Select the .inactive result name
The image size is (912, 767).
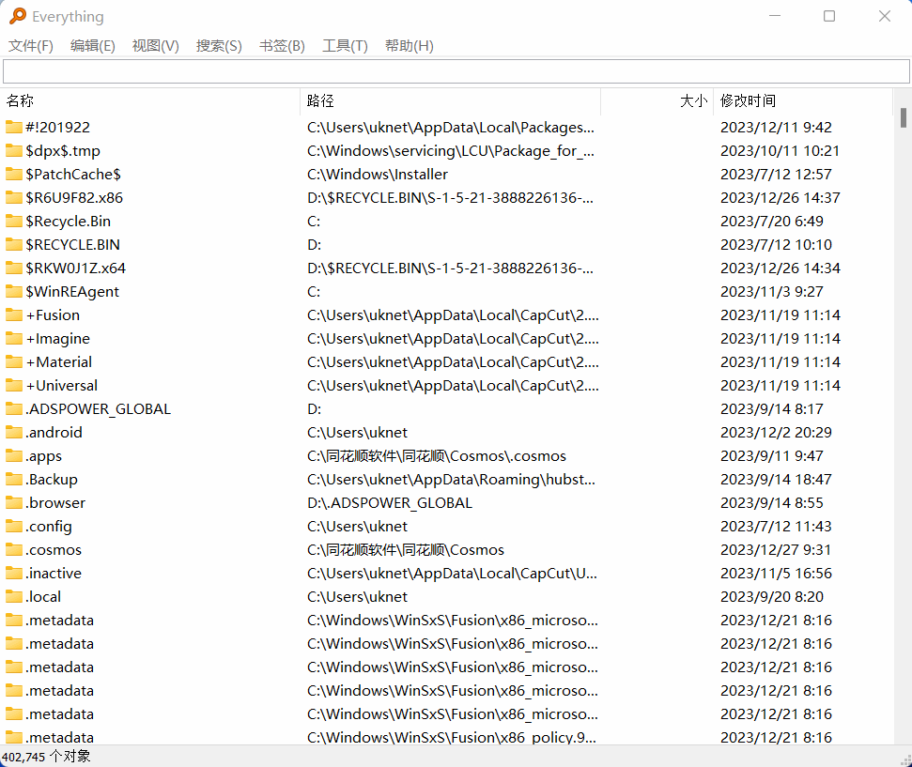coord(54,573)
